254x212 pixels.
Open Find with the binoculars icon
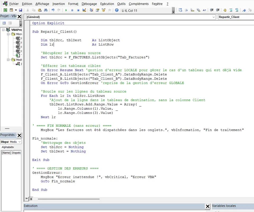click(x=46, y=10)
